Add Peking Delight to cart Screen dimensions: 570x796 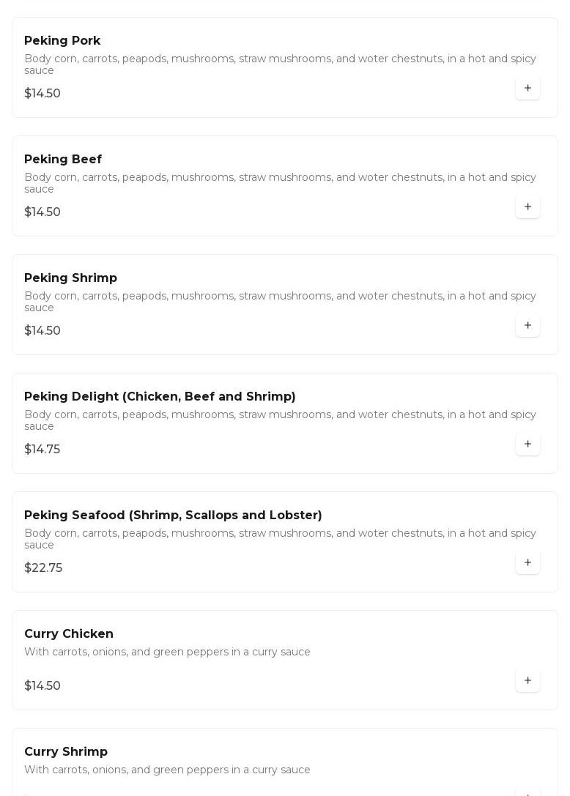(x=528, y=444)
